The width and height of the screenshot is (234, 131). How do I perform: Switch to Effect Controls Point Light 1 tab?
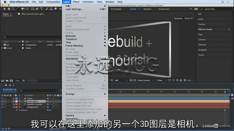[x=33, y=14]
